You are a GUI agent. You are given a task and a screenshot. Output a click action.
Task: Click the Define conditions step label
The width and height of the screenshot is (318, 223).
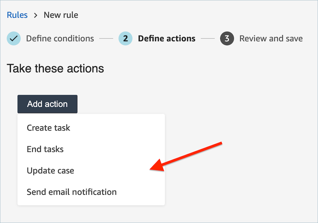click(x=60, y=38)
